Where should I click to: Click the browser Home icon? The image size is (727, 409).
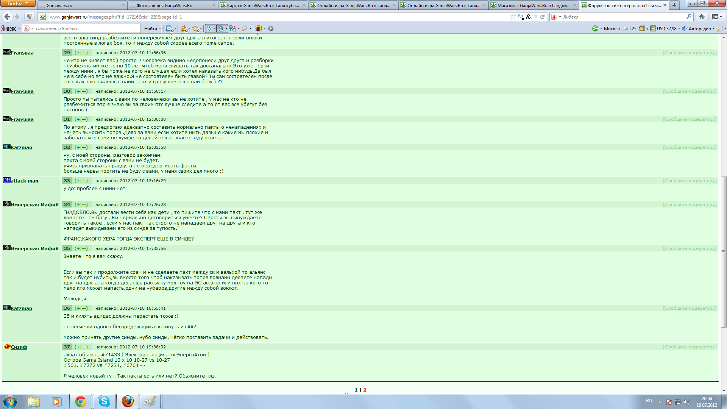pyautogui.click(x=701, y=17)
